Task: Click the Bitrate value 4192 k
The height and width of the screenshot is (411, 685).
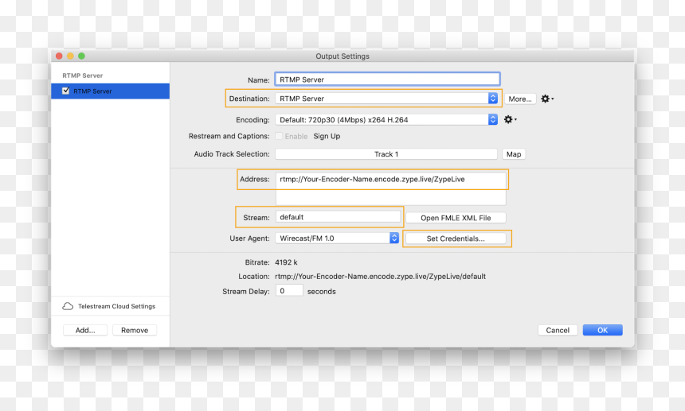Action: click(x=286, y=262)
